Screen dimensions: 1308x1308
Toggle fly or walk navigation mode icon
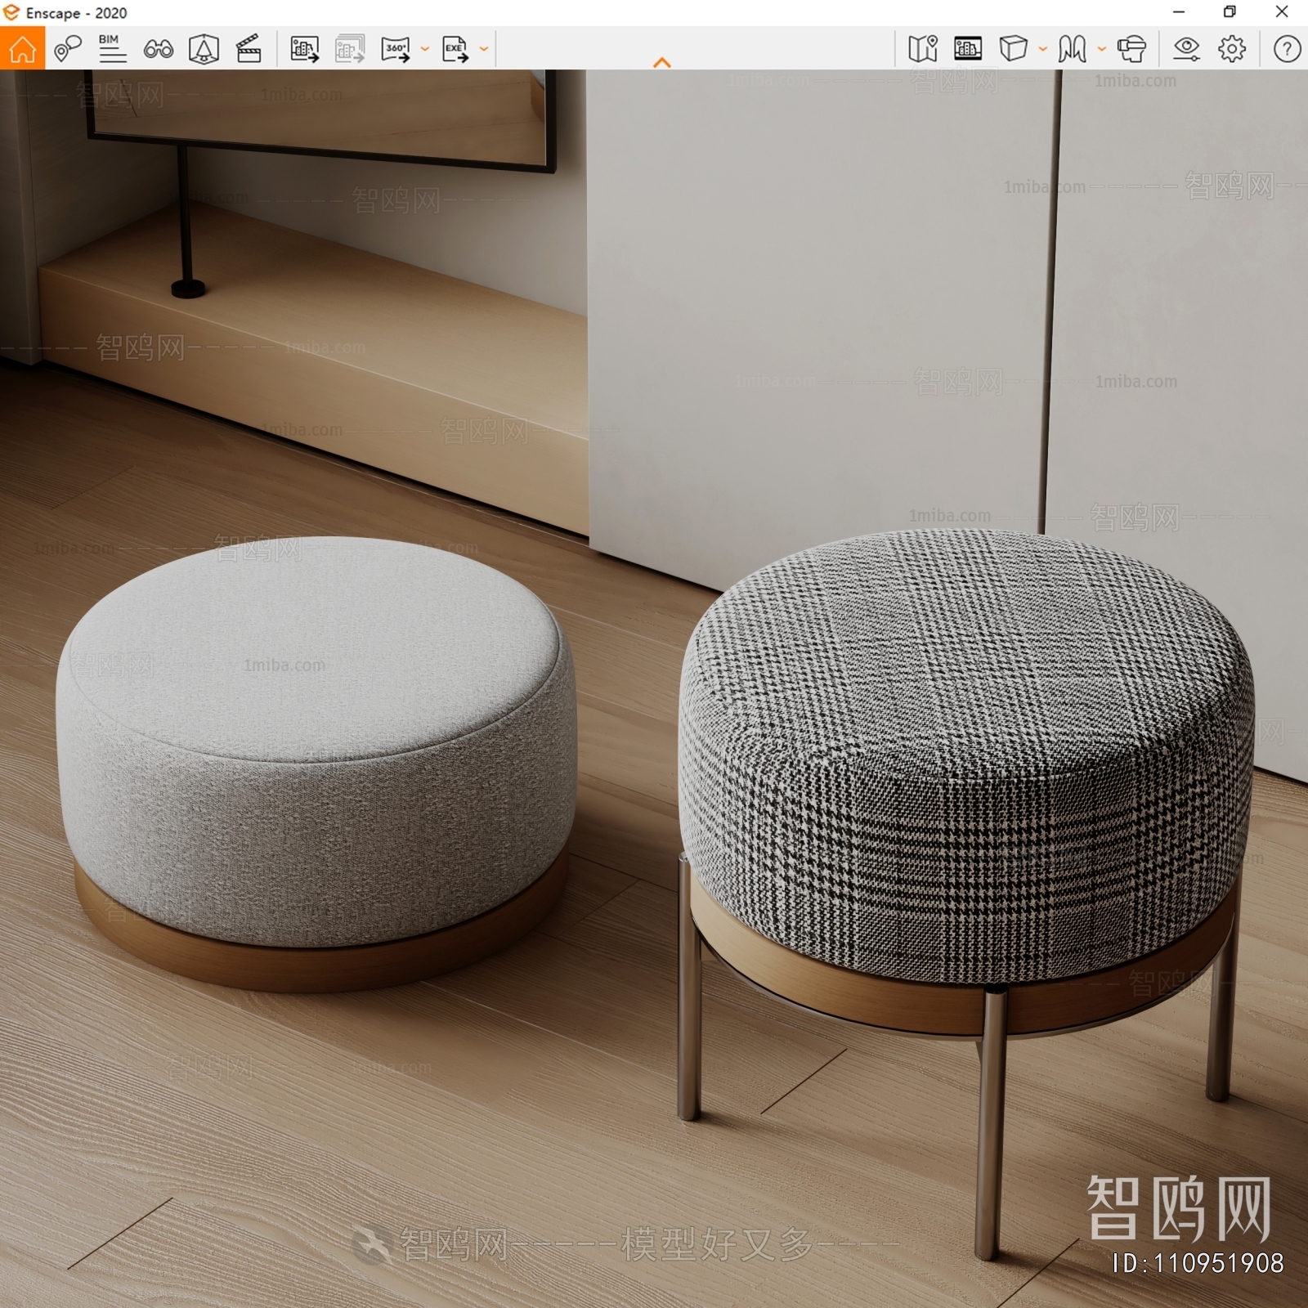point(1073,48)
